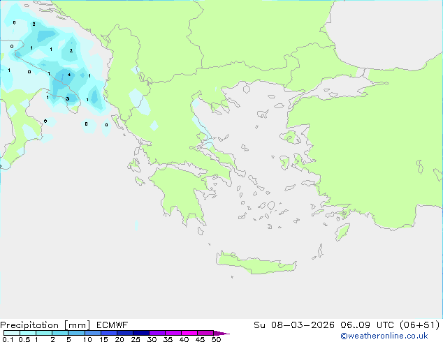Image resolution: width=443 pixels, height=342 pixels.
Task: Click the 15–20 mm legend color box
Action: click(x=108, y=333)
